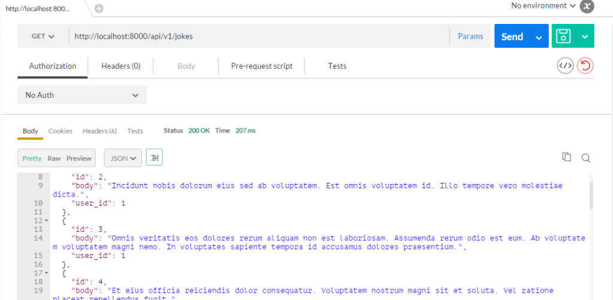
Task: Switch response view to Pretty
Action: coord(32,158)
